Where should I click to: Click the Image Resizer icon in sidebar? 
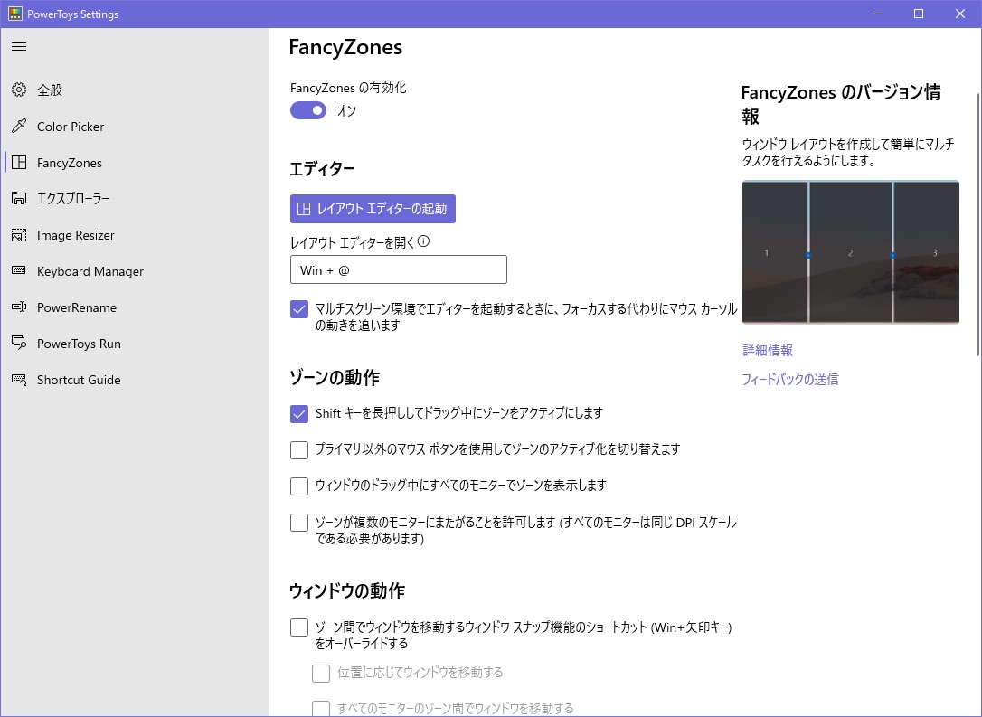coord(19,235)
